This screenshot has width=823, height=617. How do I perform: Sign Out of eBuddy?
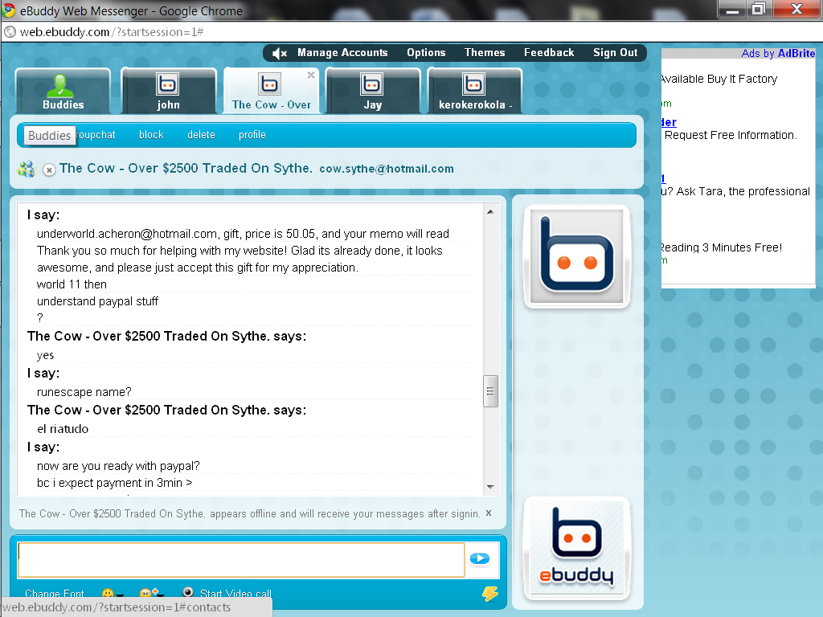(615, 52)
